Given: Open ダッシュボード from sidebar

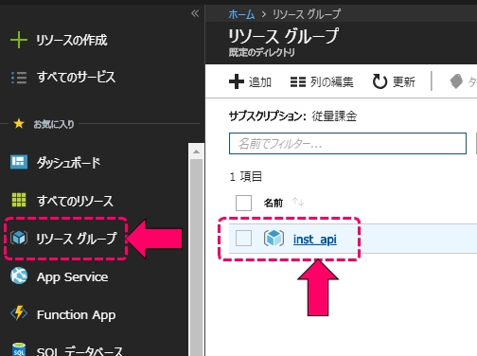Looking at the screenshot, I should pyautogui.click(x=68, y=163).
